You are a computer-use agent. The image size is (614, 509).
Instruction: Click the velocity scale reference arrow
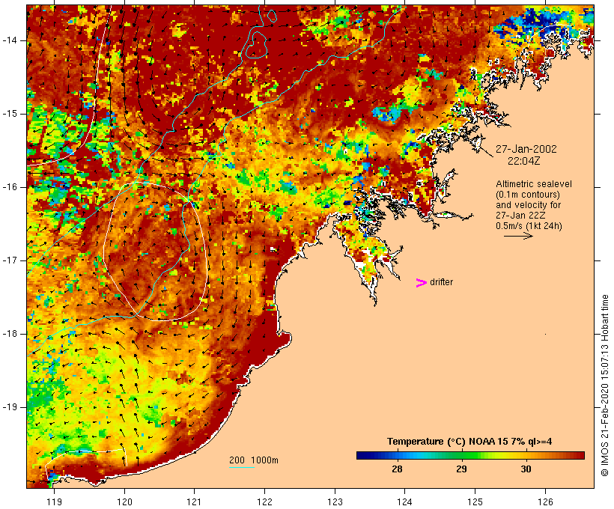click(x=518, y=236)
